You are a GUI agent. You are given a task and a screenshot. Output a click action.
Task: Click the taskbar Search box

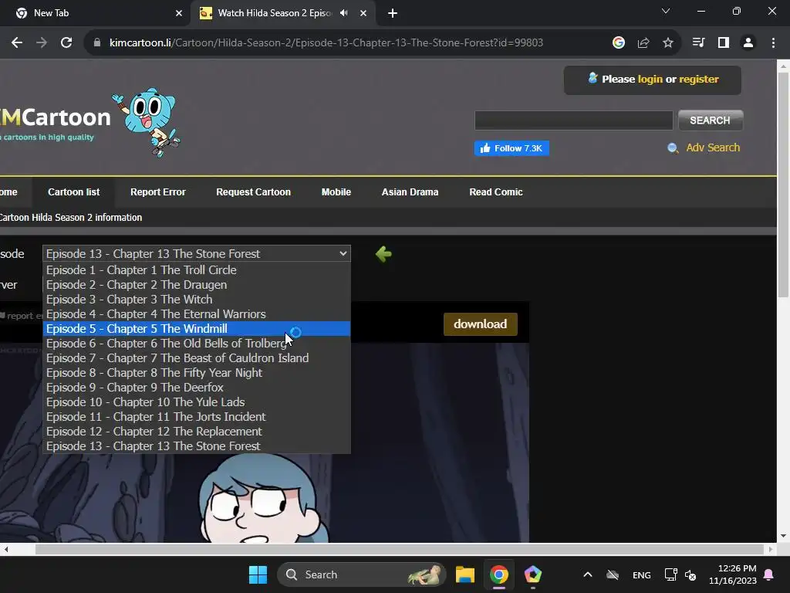coord(361,574)
